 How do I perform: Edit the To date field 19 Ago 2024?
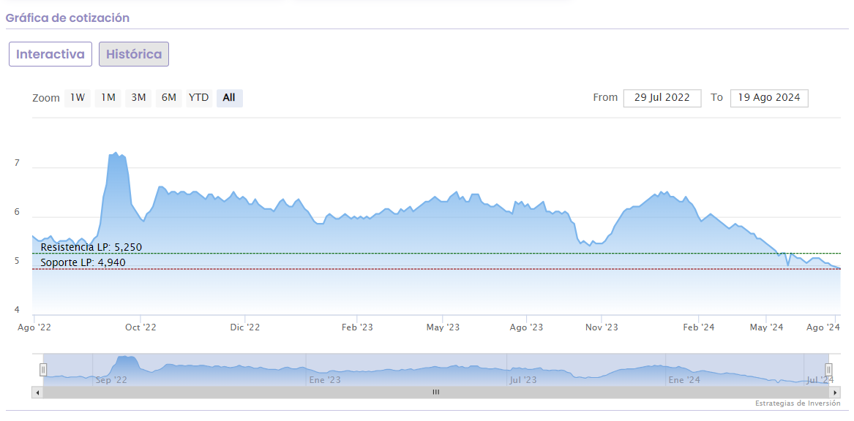pyautogui.click(x=769, y=98)
